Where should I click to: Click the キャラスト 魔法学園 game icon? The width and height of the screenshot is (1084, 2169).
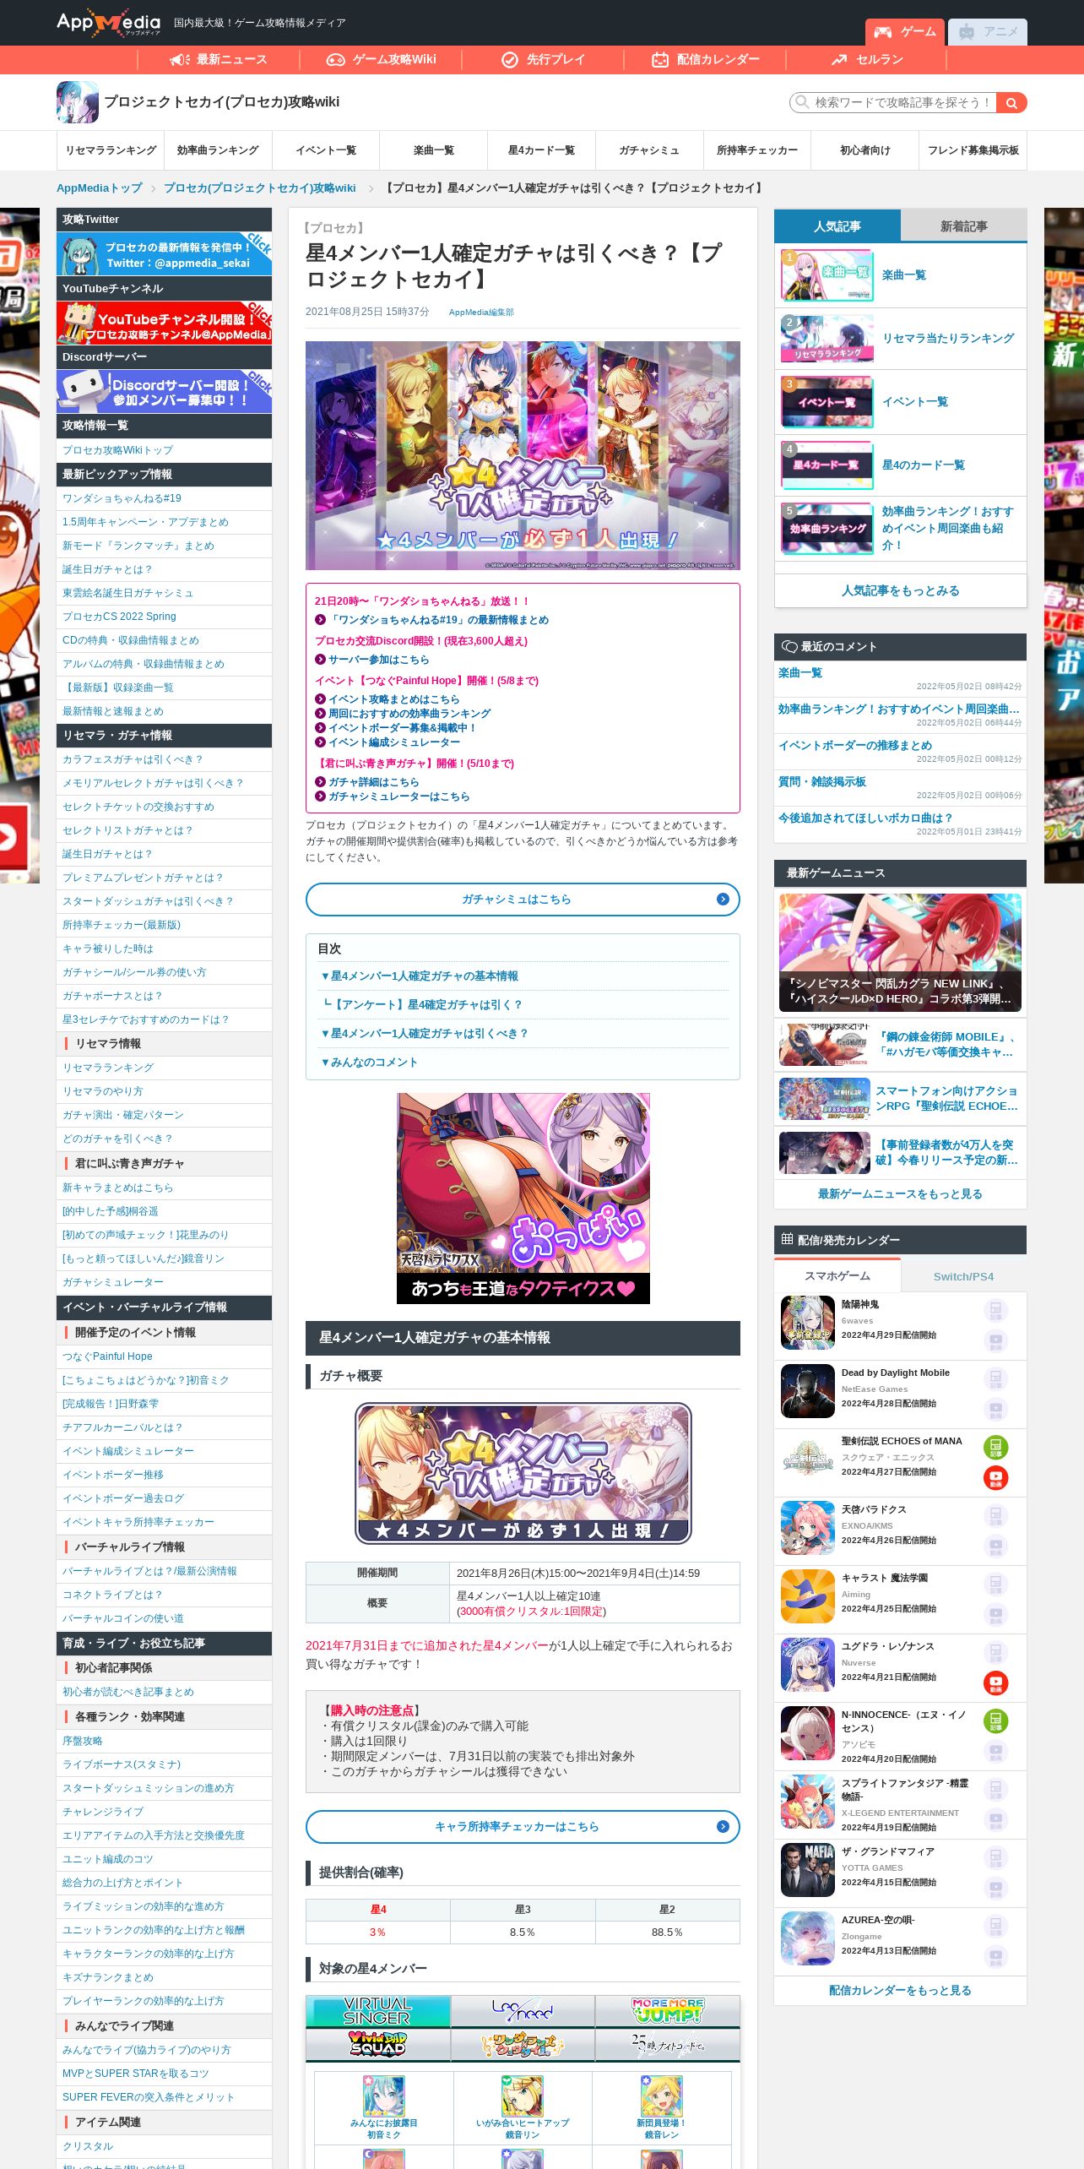[808, 1596]
